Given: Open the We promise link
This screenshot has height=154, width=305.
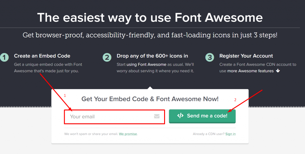Looking at the screenshot, I should tap(128, 134).
